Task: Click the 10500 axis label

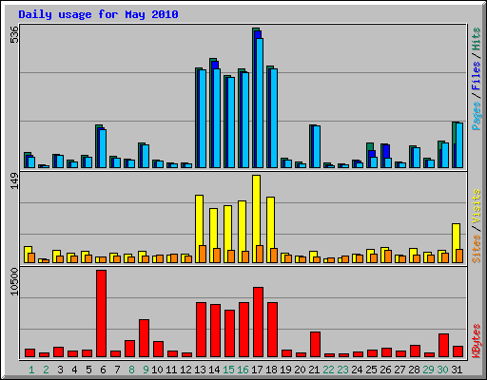Action: [14, 282]
